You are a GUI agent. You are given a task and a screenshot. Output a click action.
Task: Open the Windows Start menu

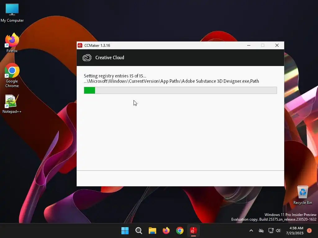125,231
